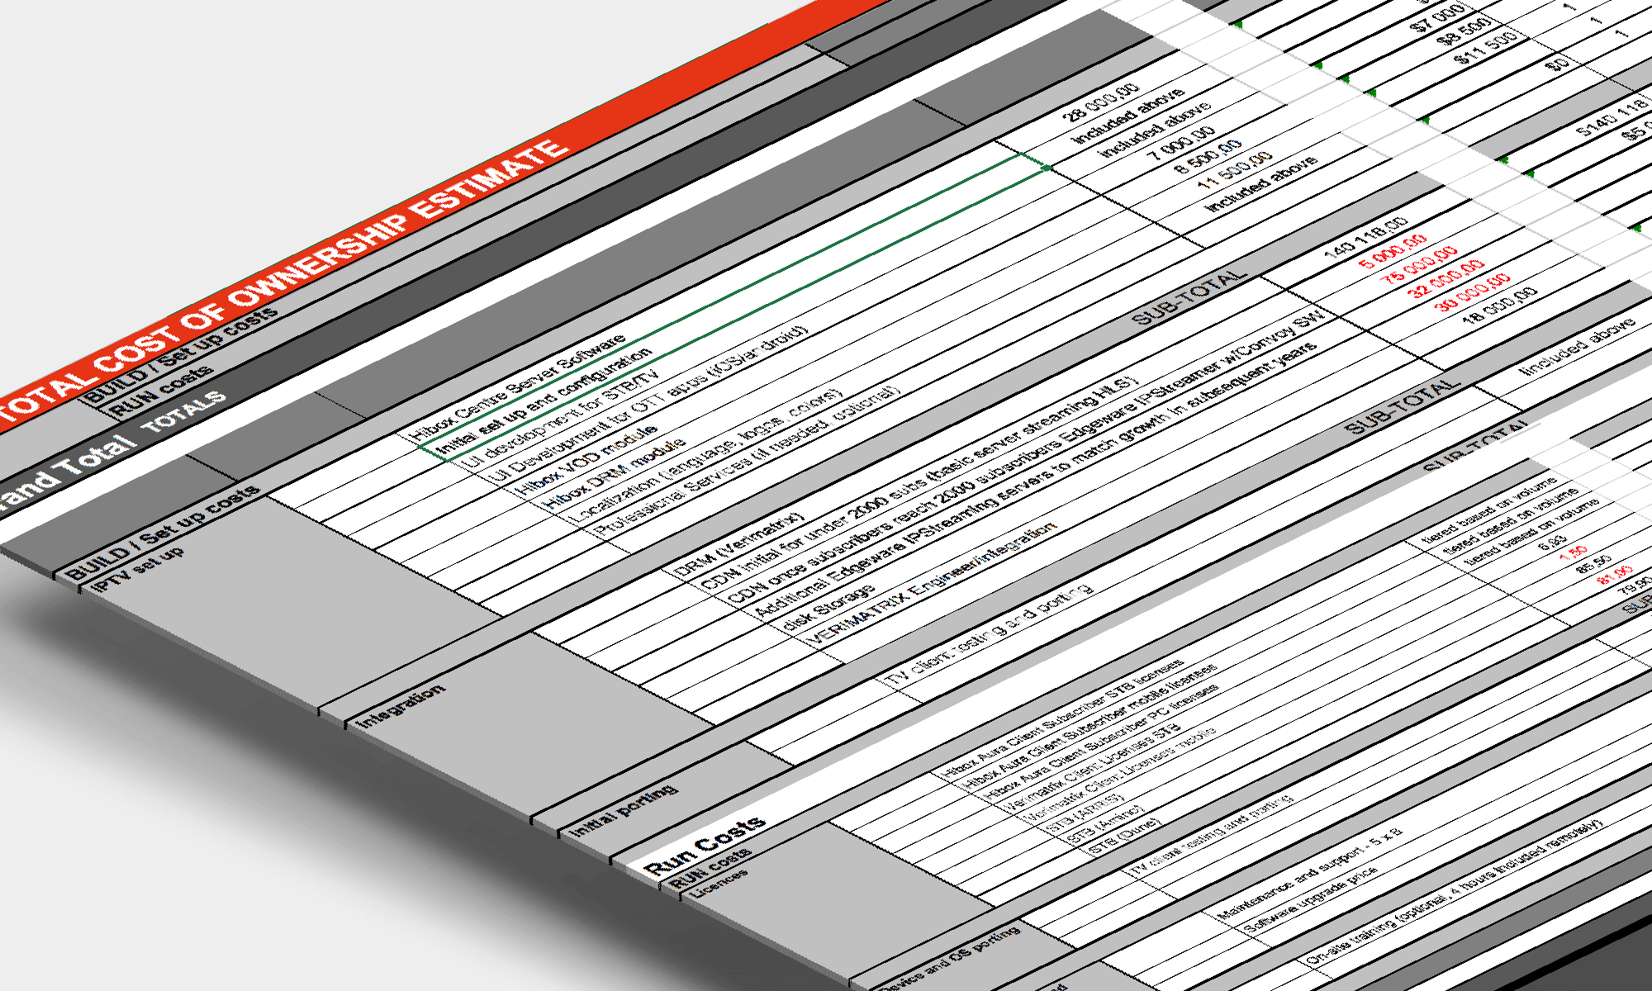Click the Integration category cell
This screenshot has height=991, width=1652.
pyautogui.click(x=401, y=708)
